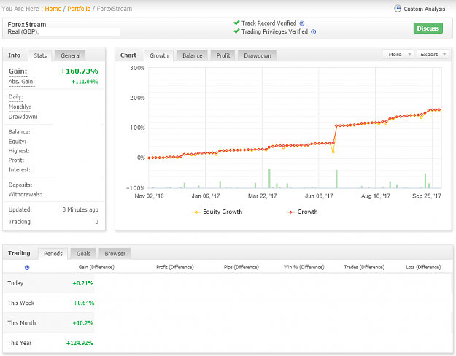456x356 pixels.
Task: Click the +160.73% gain value
Action: (x=79, y=71)
